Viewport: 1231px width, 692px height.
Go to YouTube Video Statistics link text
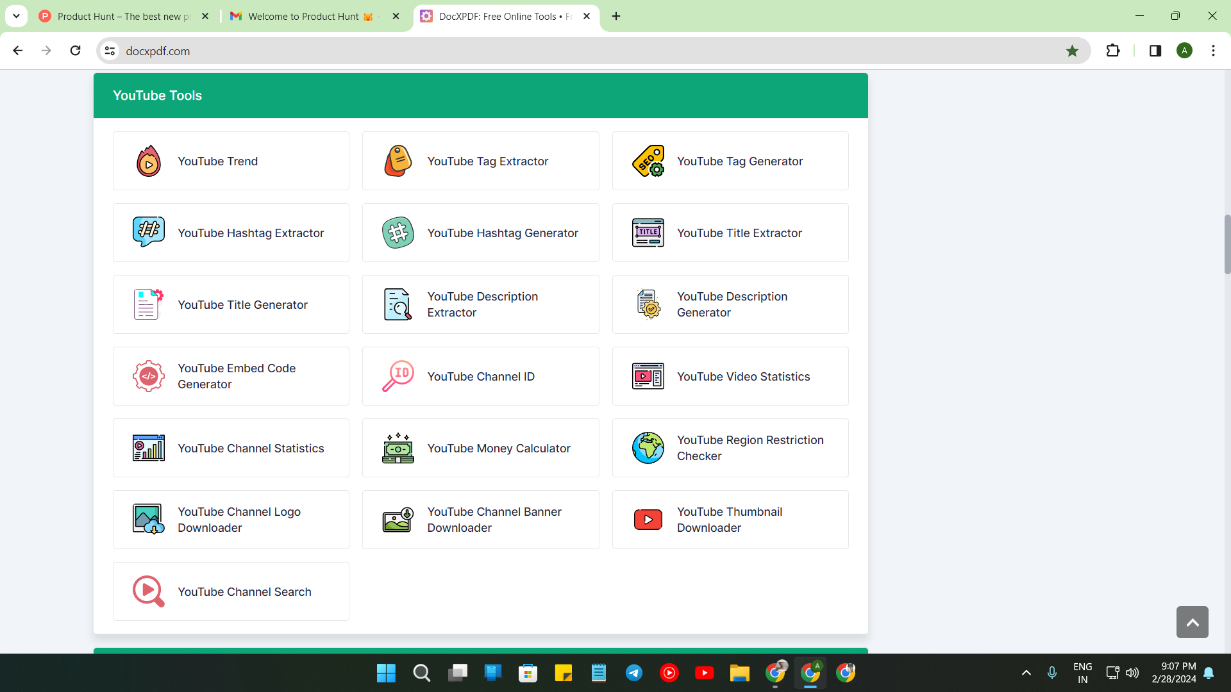pyautogui.click(x=744, y=377)
